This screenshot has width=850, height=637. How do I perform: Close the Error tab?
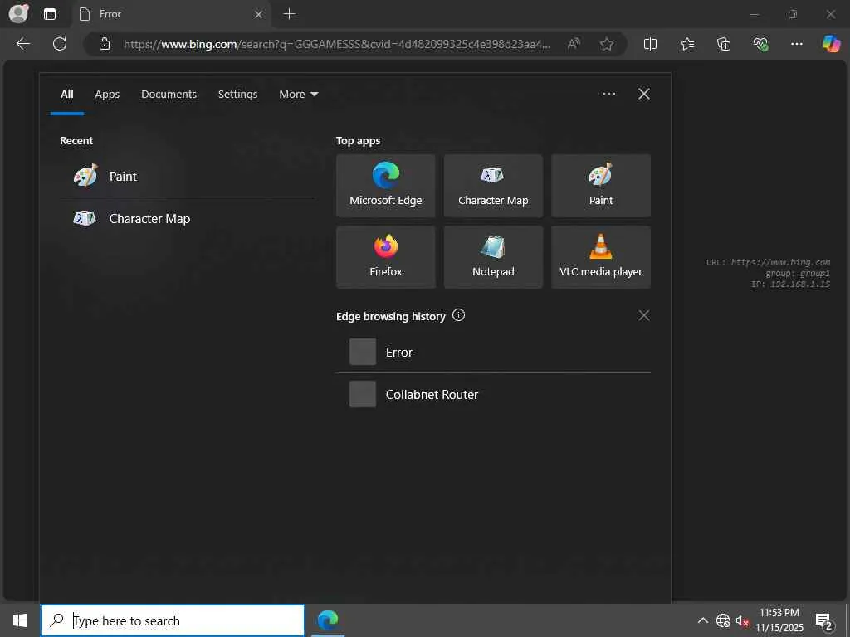(259, 15)
